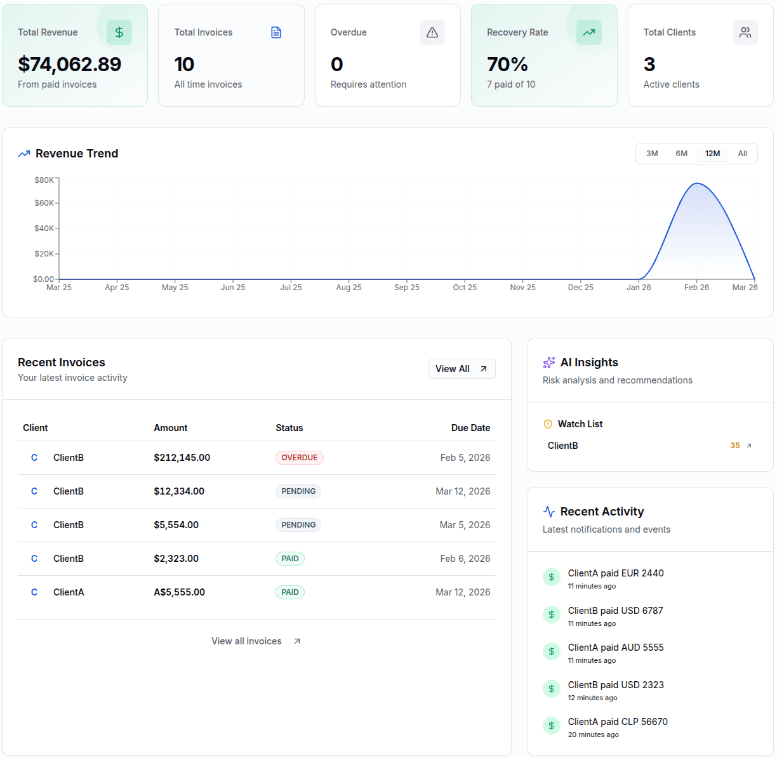Click the Overdue warning triangle icon
777x758 pixels.
(432, 32)
